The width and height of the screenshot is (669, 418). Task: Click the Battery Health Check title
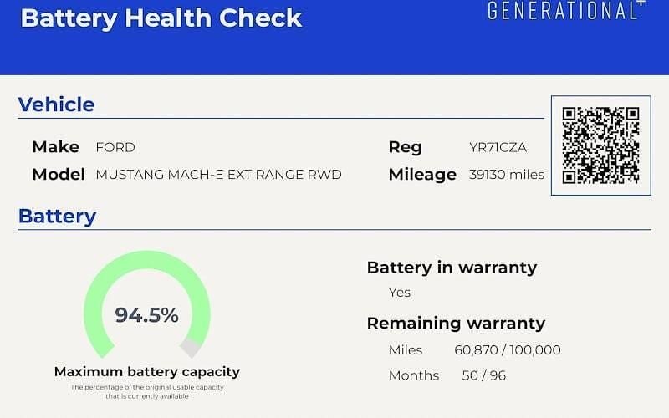161,18
